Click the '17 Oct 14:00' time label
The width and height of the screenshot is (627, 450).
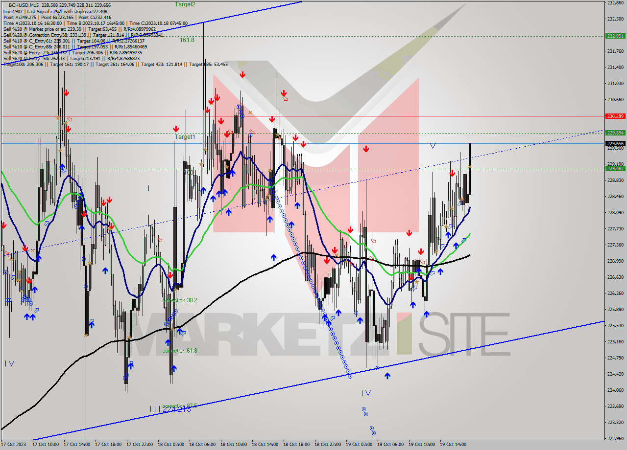coord(77,445)
